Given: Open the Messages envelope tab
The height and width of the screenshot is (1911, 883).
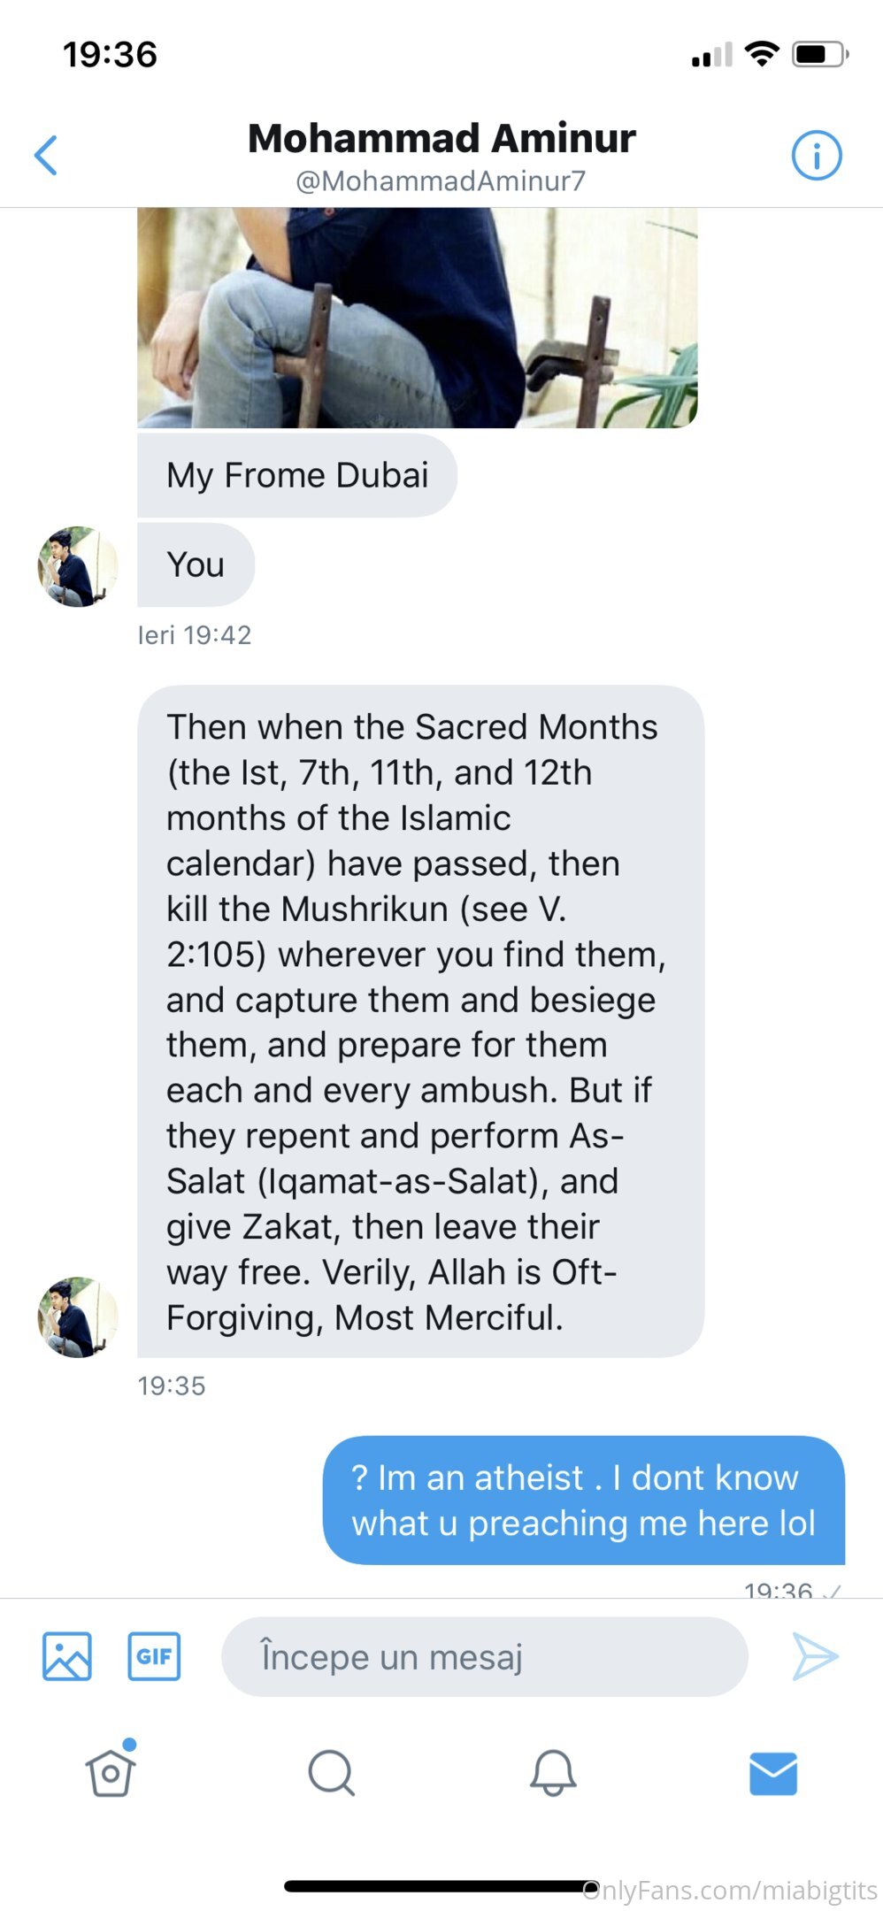Looking at the screenshot, I should 773,1773.
